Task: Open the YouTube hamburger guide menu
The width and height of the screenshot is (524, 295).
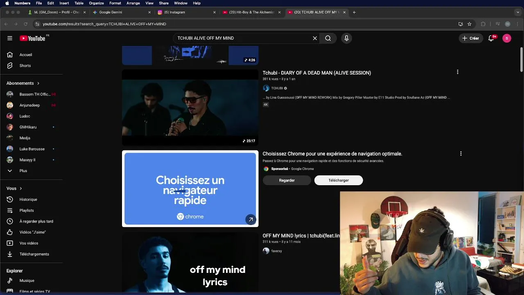Action: tap(10, 38)
